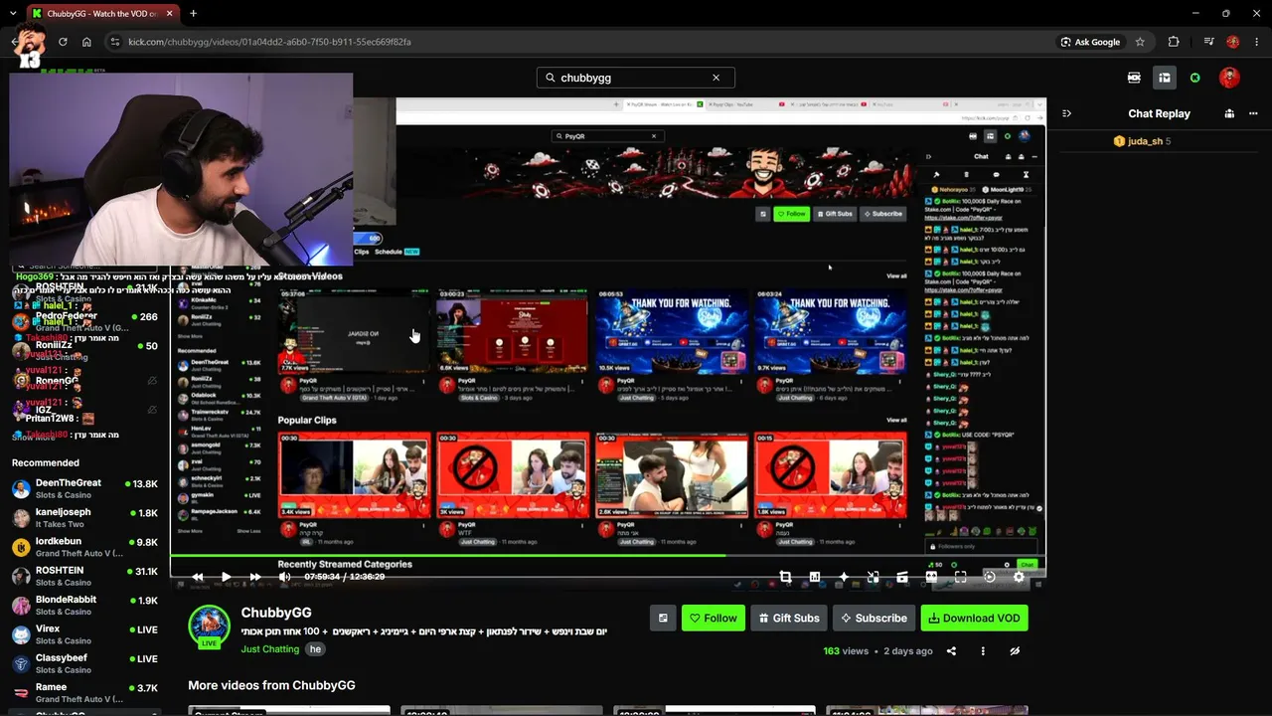Open BlondeRabbit recommended channel
Viewport: 1272px width, 716px height.
[84, 606]
